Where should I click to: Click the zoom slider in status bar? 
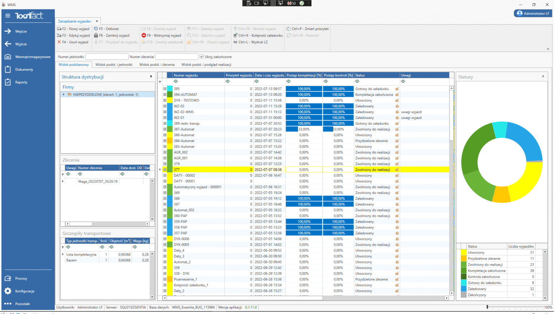(x=487, y=307)
